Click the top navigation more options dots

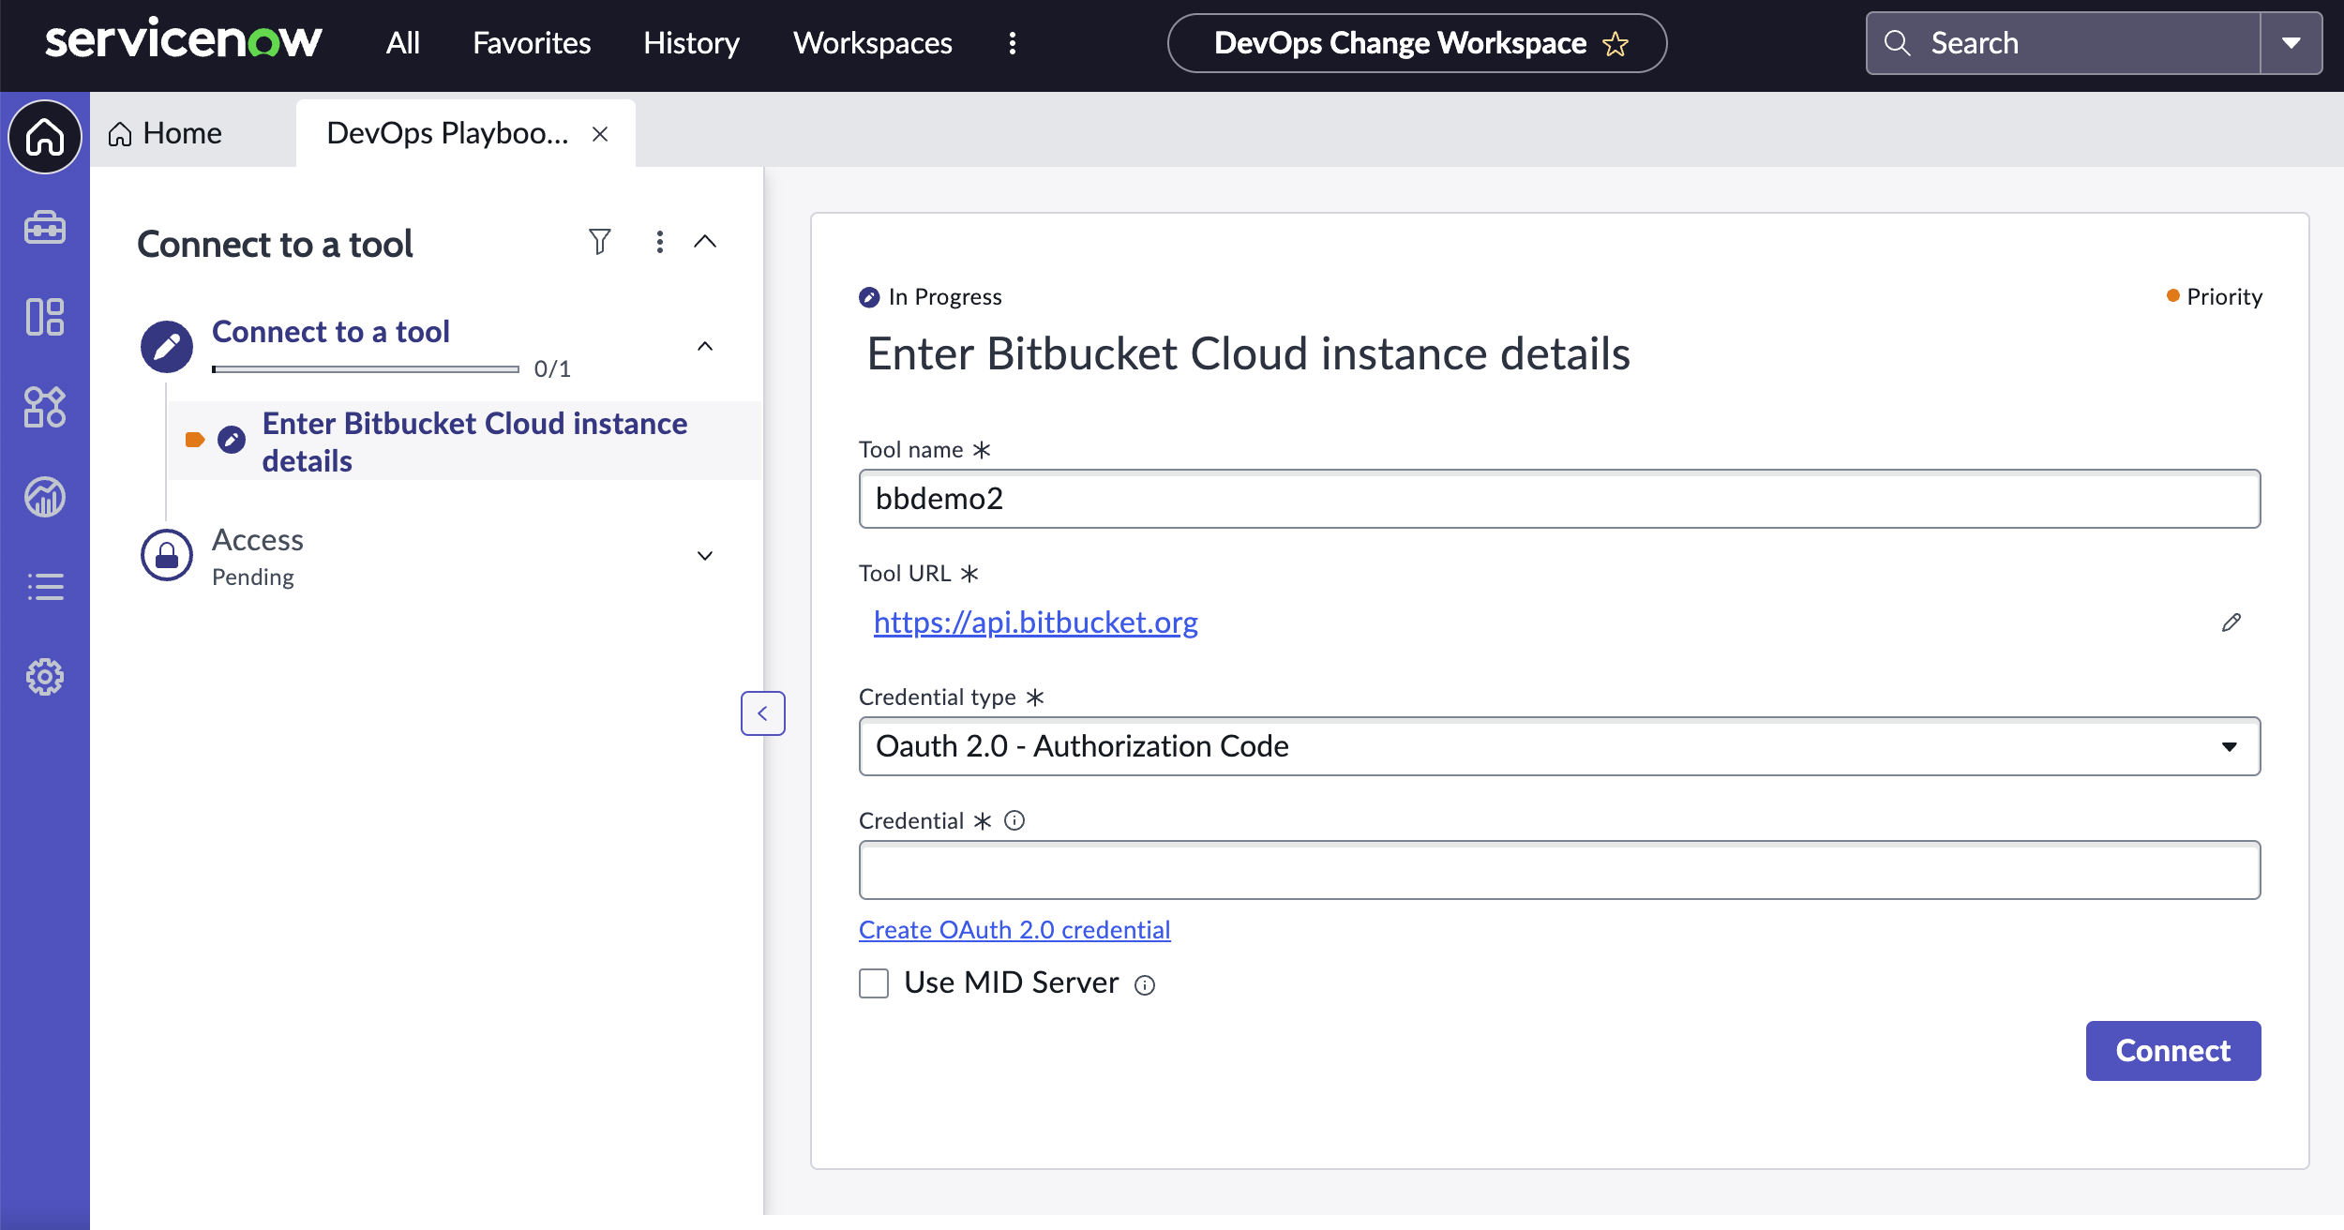(x=1013, y=43)
